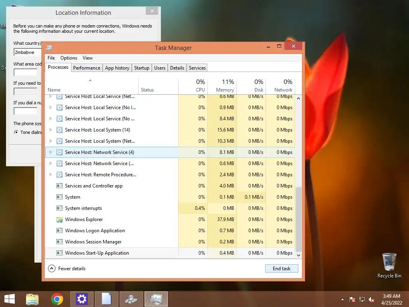Click gear icon of Service Host: Local System (14)
Screen dimensions: 409x307
point(60,130)
